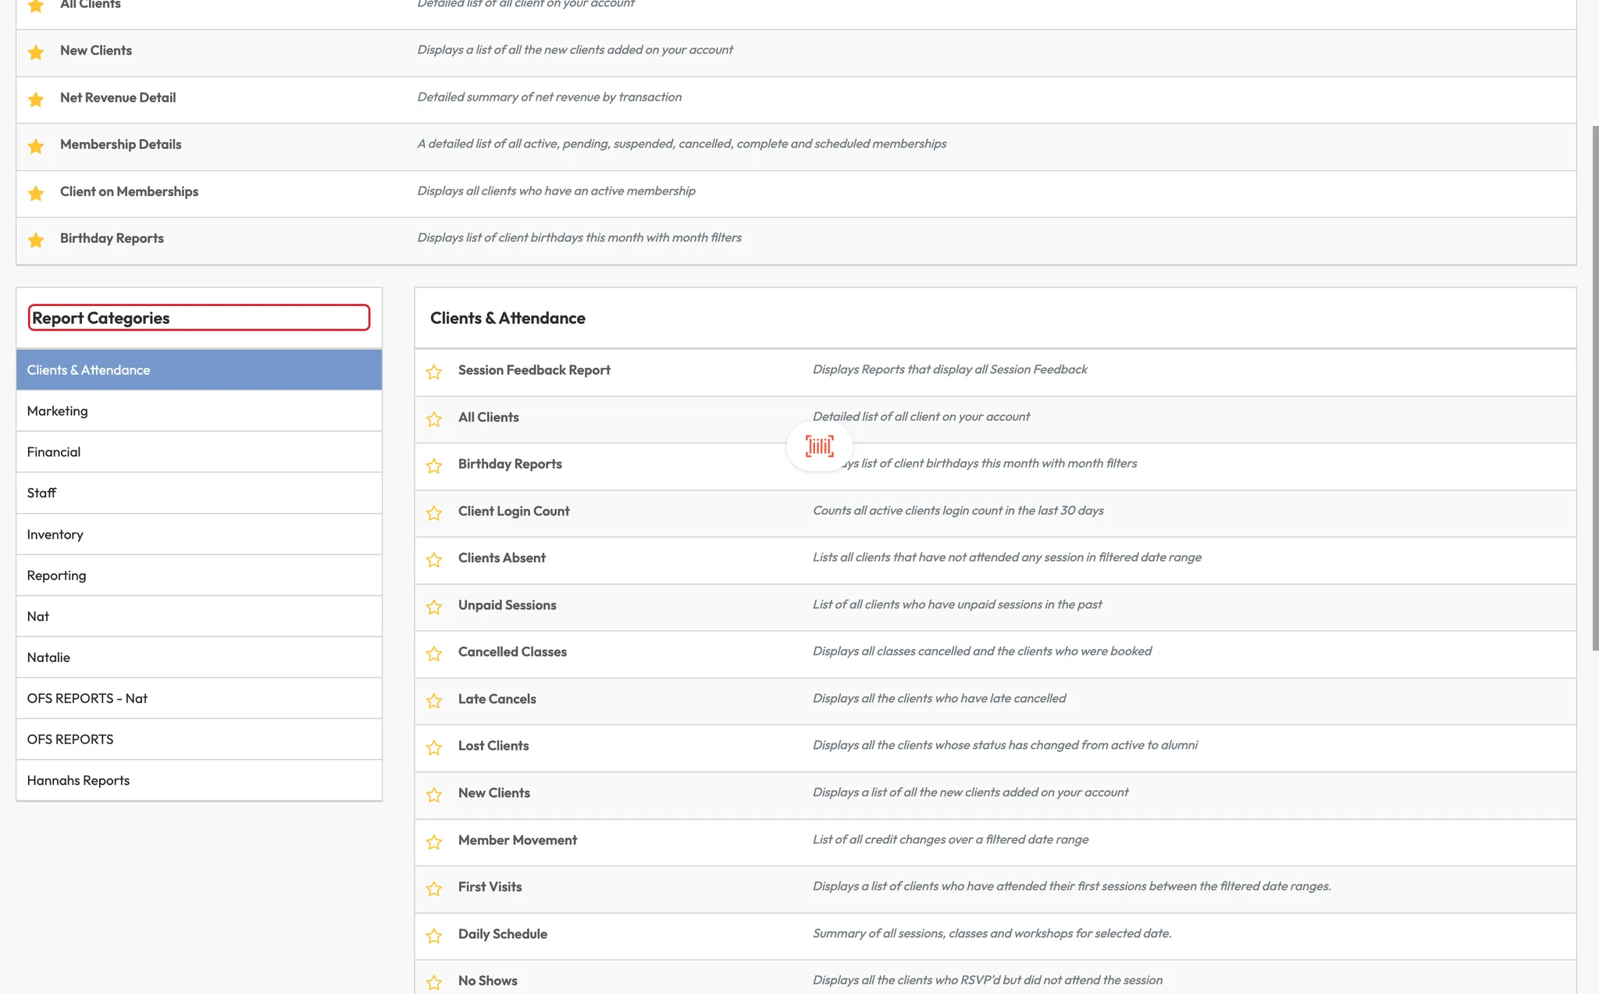Toggle star for Client Login Count report
The width and height of the screenshot is (1599, 994).
coord(434,513)
